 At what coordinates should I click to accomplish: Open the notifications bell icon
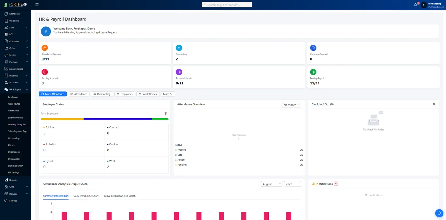point(416,5)
